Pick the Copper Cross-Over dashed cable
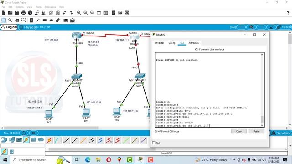The image size is (292, 164). [75, 140]
